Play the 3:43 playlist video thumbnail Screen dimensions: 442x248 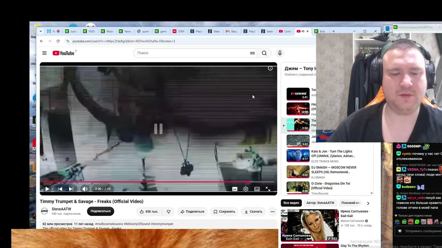pyautogui.click(x=298, y=141)
